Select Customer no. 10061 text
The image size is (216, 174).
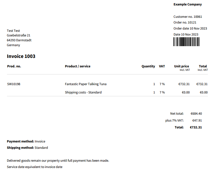188,17
